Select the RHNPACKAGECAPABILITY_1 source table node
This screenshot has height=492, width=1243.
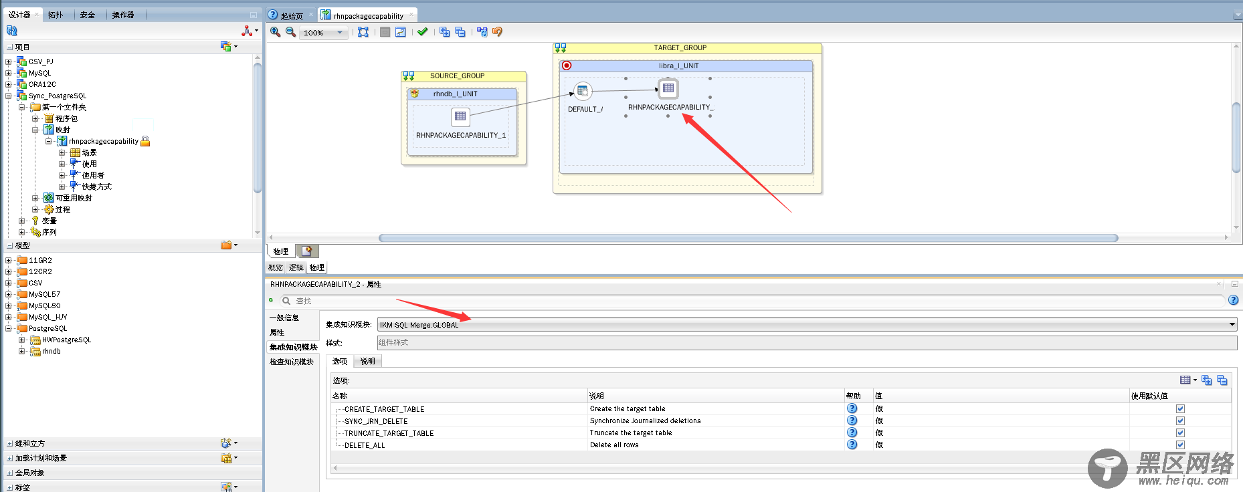click(x=460, y=117)
